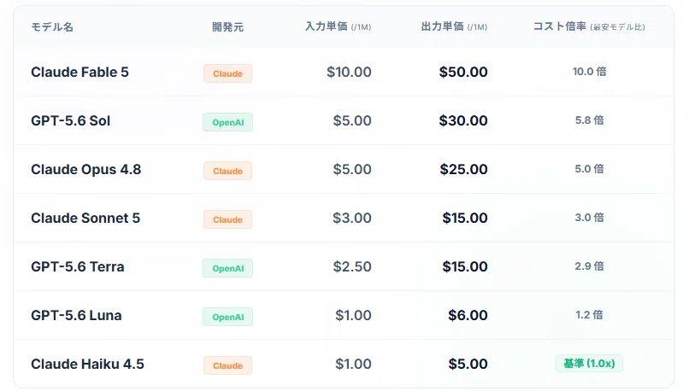
Task: Click the Claude badge in Claude Opus 4.8 row
Action: [x=227, y=171]
